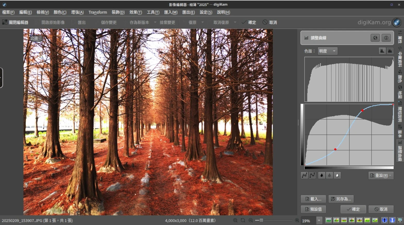Select the black point (shadow) eyedropper
404x225 pixels.
click(x=322, y=175)
